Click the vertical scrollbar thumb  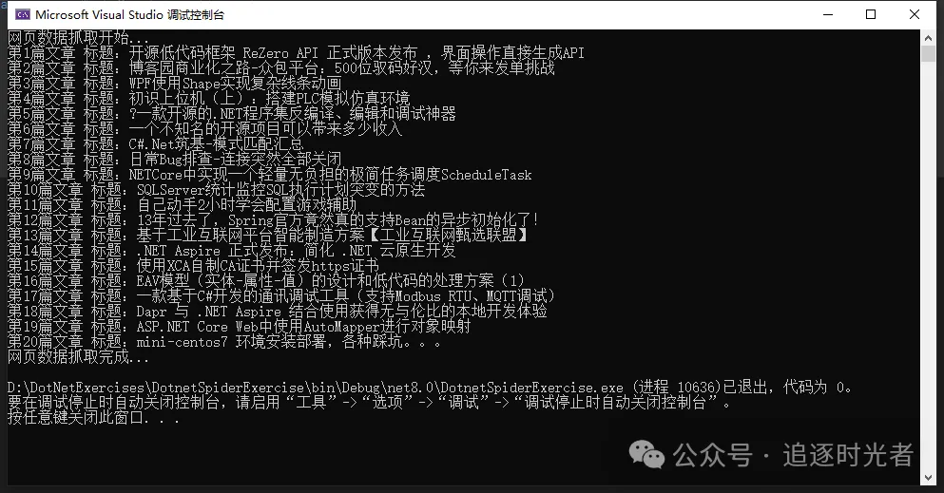[x=928, y=53]
